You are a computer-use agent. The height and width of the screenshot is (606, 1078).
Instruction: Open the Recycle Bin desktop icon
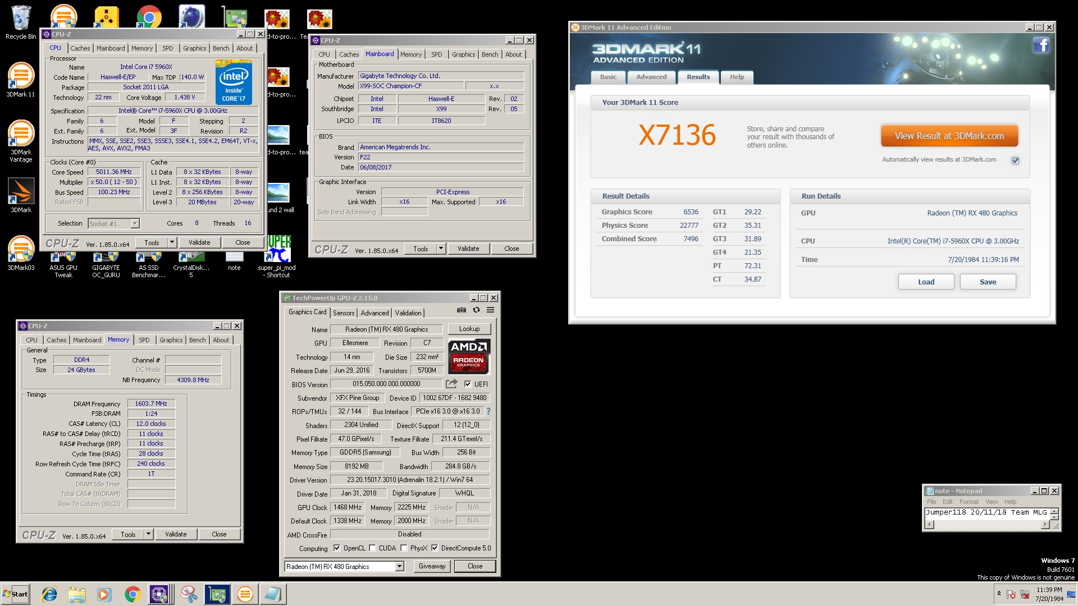pyautogui.click(x=21, y=22)
